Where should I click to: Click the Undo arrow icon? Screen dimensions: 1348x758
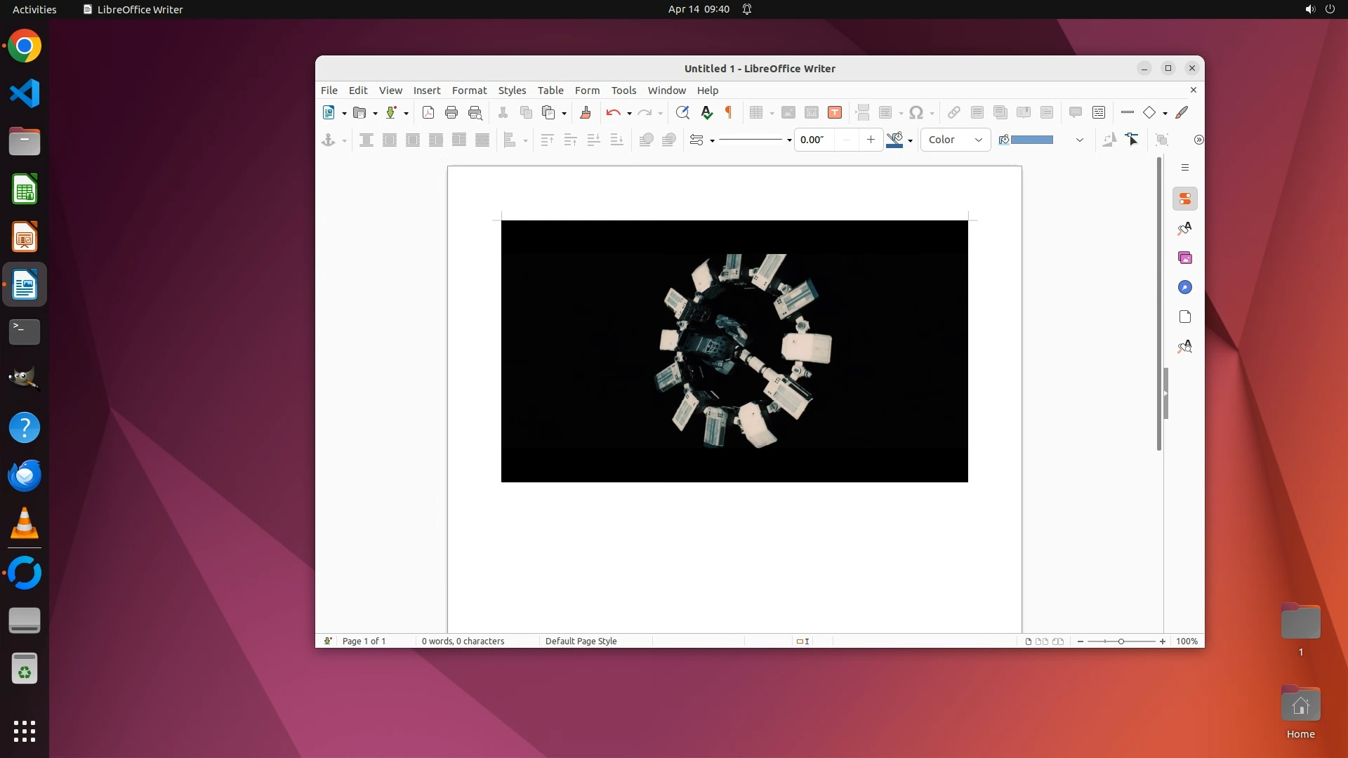pyautogui.click(x=613, y=112)
